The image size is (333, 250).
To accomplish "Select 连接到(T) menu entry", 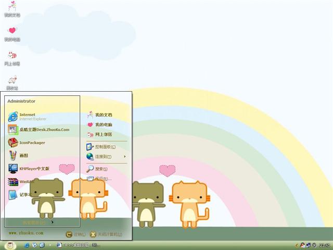I will coord(99,157).
